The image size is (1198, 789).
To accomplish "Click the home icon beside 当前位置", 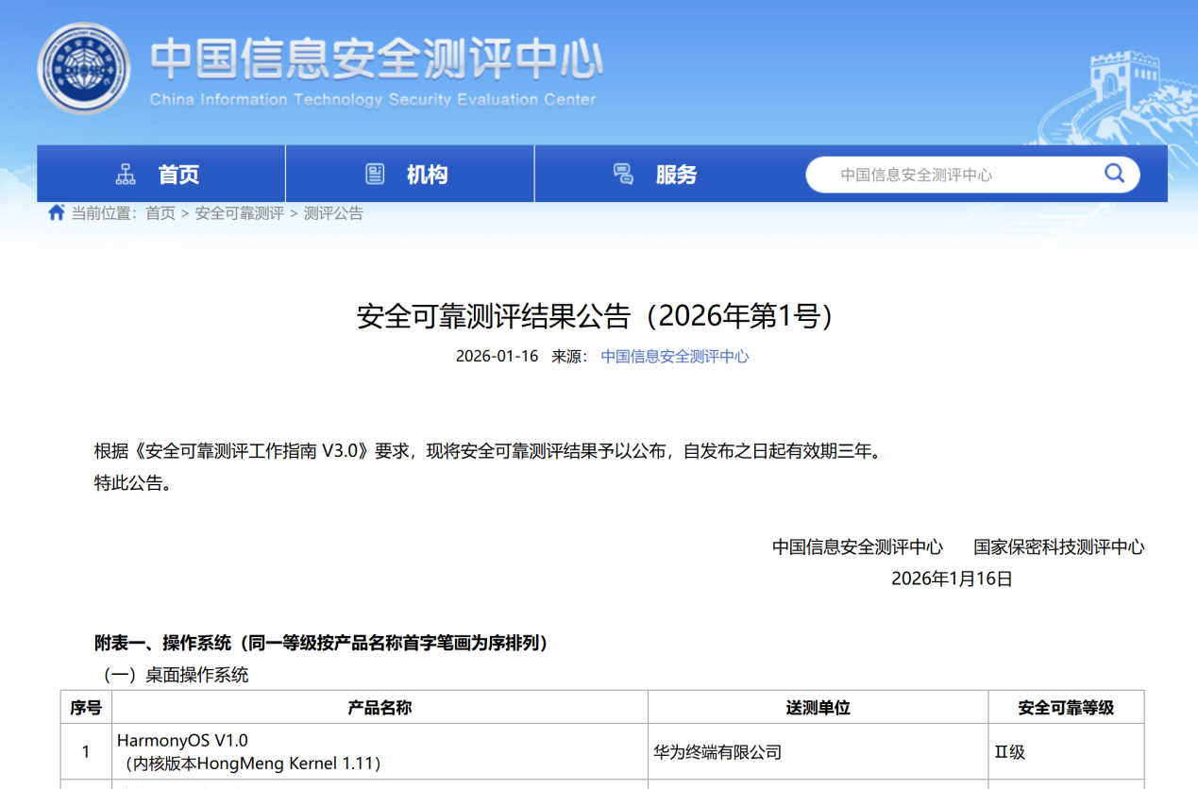I will (57, 212).
